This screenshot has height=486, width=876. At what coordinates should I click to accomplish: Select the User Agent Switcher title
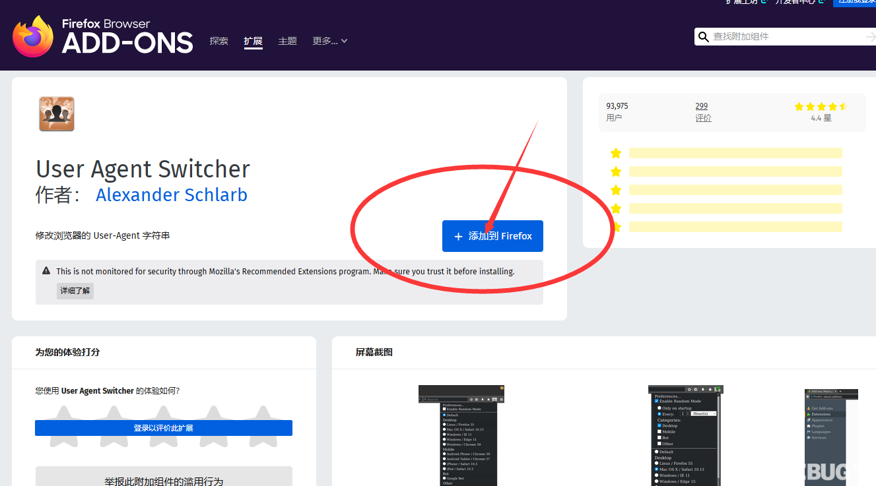click(143, 169)
